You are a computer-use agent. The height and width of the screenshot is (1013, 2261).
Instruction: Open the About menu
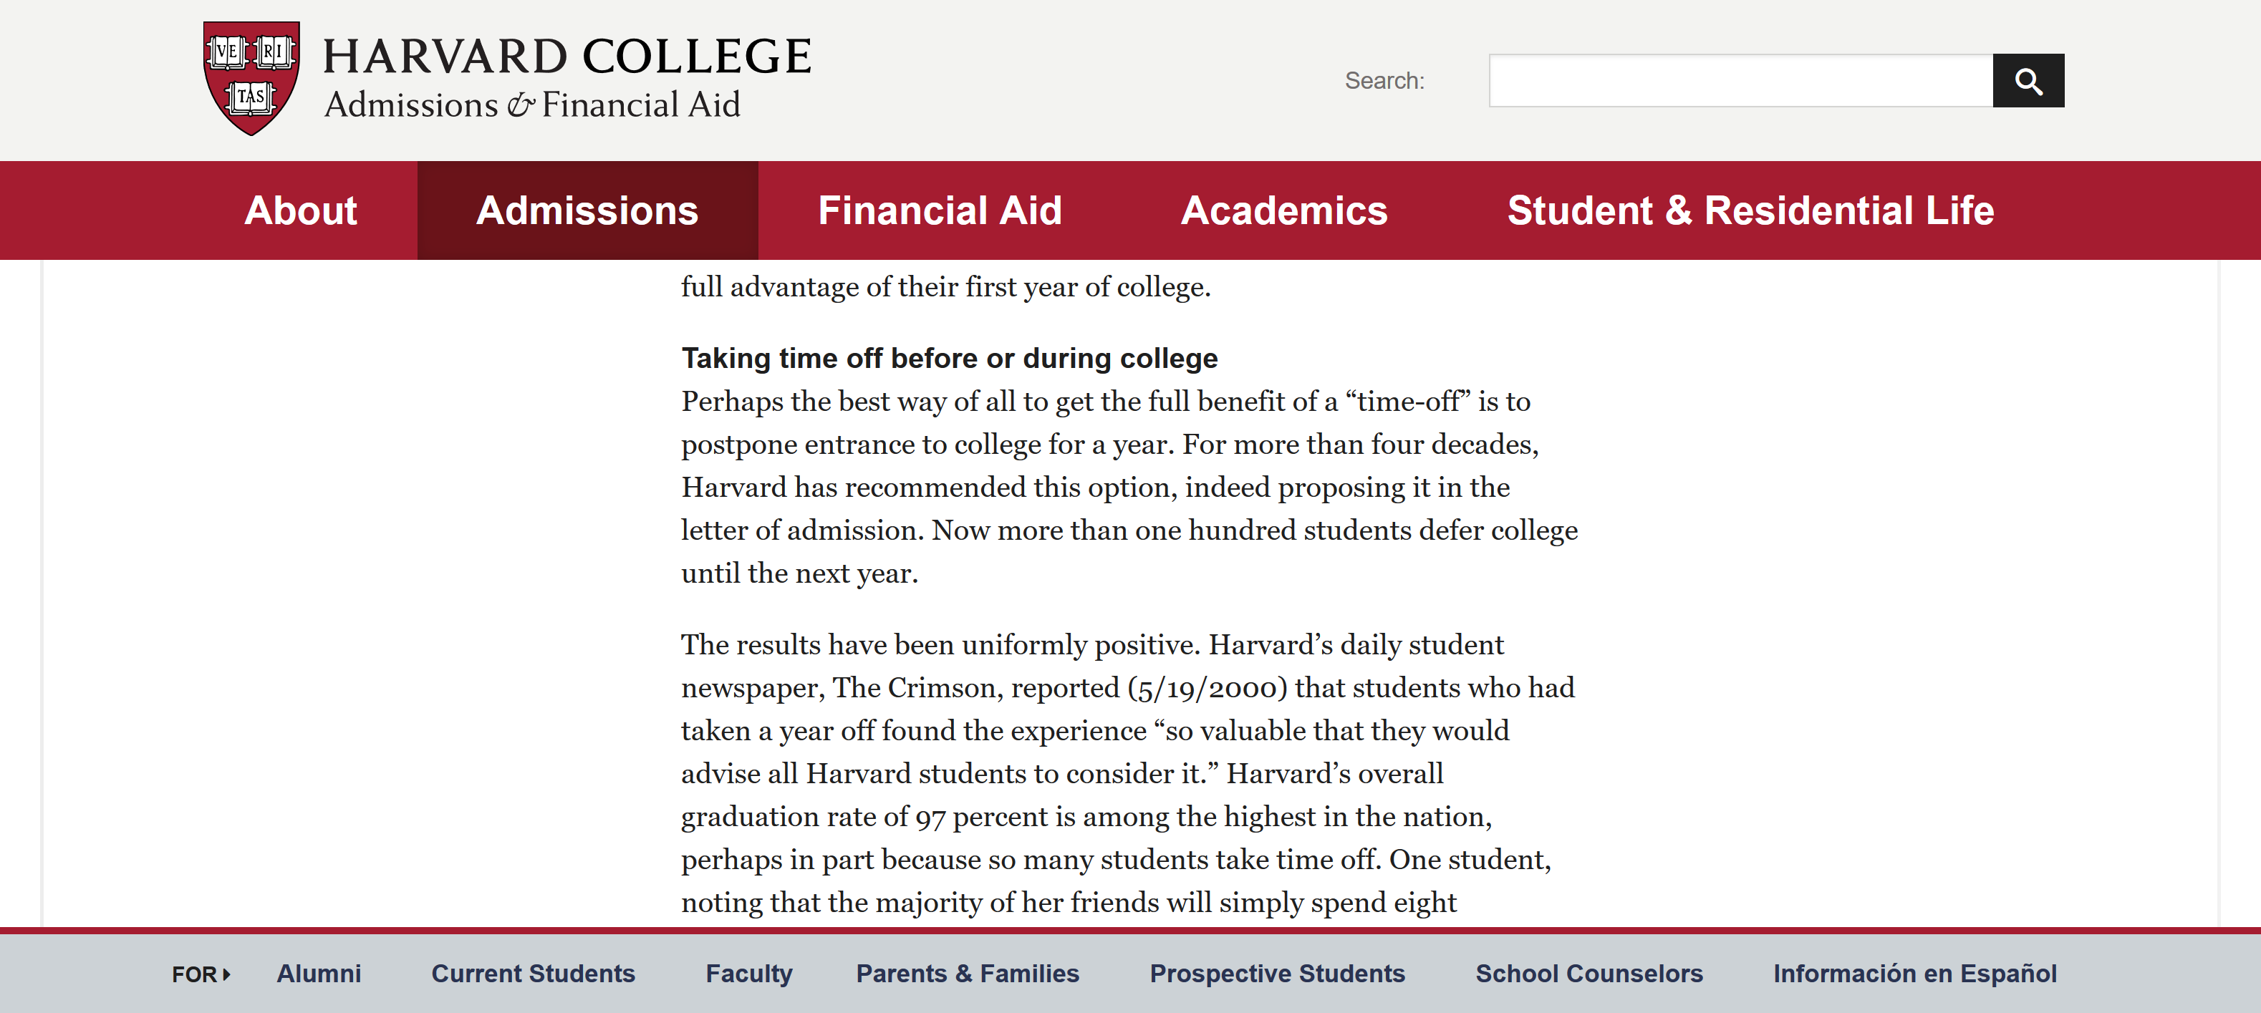[301, 210]
